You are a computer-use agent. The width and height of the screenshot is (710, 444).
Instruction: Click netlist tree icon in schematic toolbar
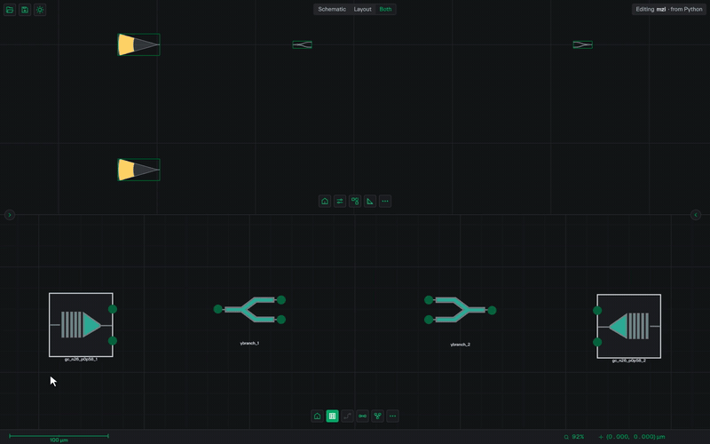pyautogui.click(x=378, y=416)
